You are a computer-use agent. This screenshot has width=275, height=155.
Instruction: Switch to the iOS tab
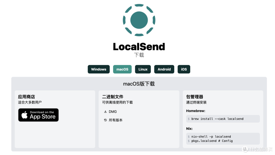click(x=184, y=69)
